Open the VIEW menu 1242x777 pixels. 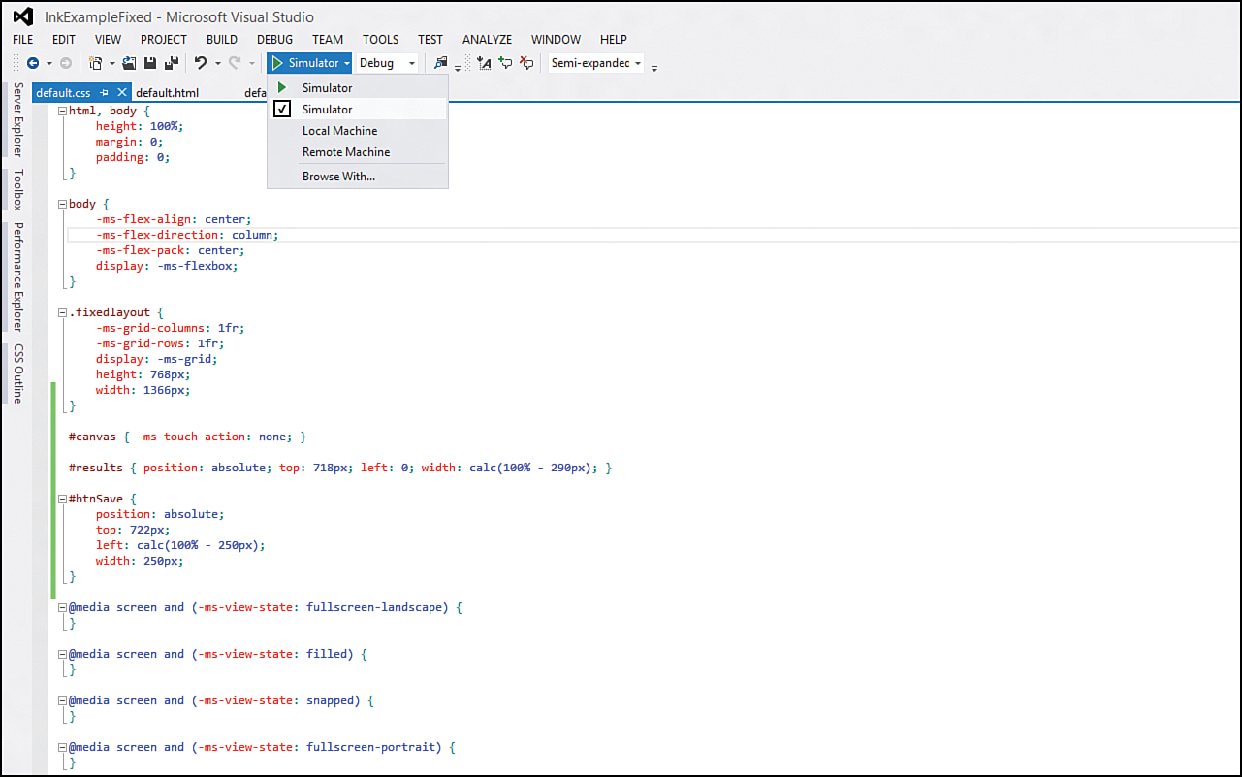pyautogui.click(x=109, y=40)
